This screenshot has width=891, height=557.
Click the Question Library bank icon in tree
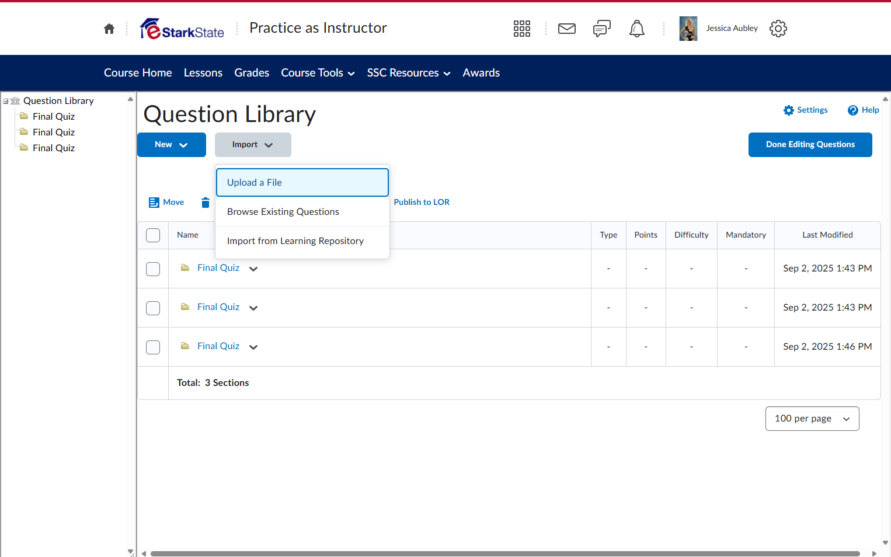15,101
